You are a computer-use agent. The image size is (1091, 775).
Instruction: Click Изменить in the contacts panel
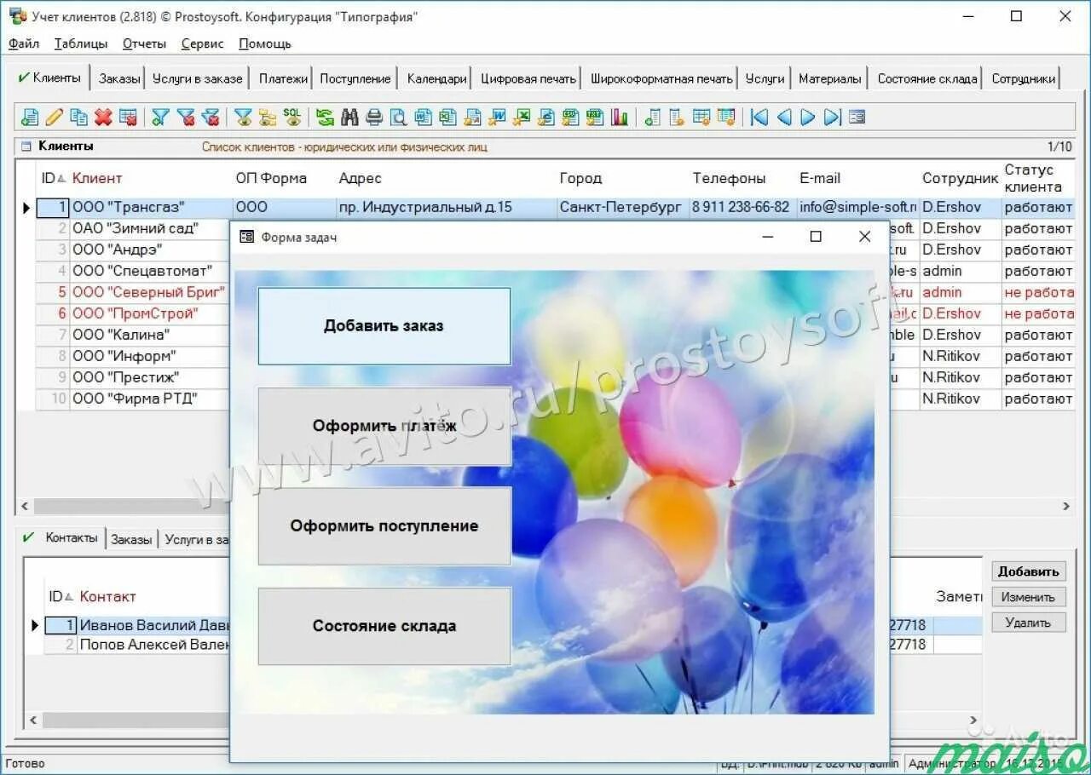[1029, 597]
